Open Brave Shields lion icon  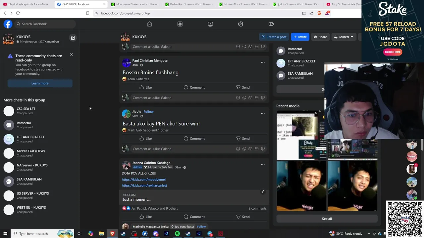point(319,13)
